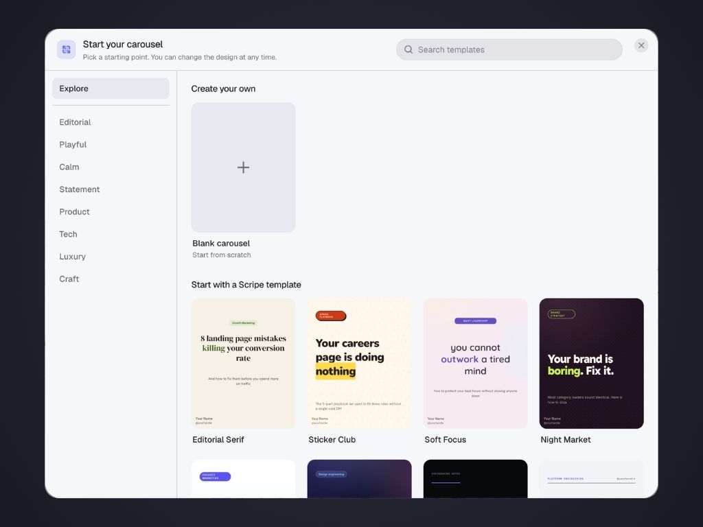Choose the Editorial Serif template thumbnail
703x527 pixels.
click(x=244, y=364)
